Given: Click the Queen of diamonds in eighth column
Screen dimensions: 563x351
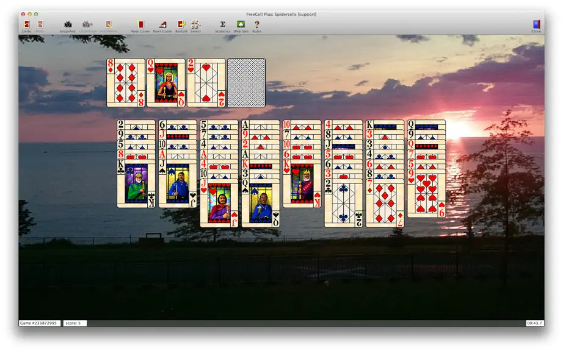Looking at the screenshot, I should (427, 144).
